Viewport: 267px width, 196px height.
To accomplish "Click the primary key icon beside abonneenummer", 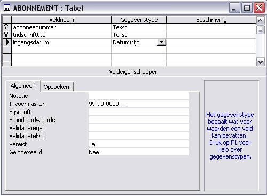I will click(6, 27).
